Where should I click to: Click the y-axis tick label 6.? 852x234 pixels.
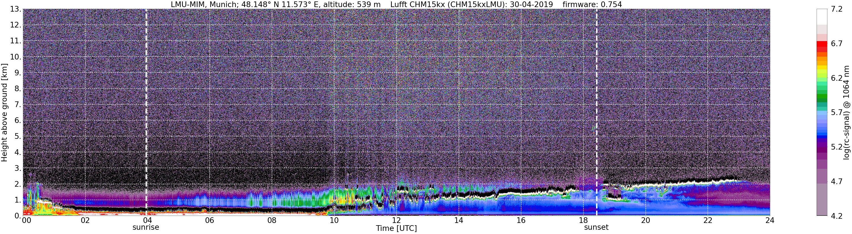pos(18,120)
